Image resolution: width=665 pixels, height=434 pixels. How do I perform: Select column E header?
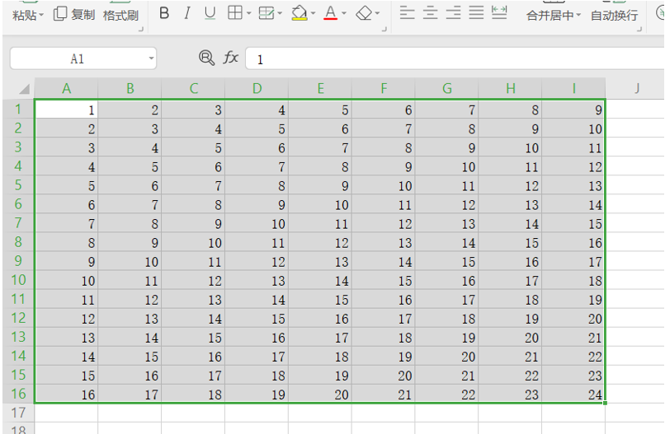(320, 88)
